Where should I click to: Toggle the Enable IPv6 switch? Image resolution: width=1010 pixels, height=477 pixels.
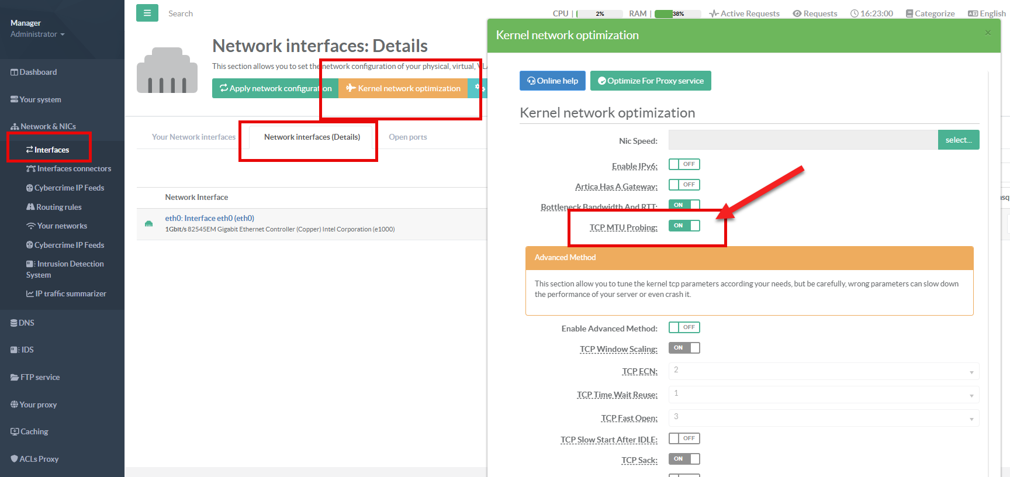(684, 164)
